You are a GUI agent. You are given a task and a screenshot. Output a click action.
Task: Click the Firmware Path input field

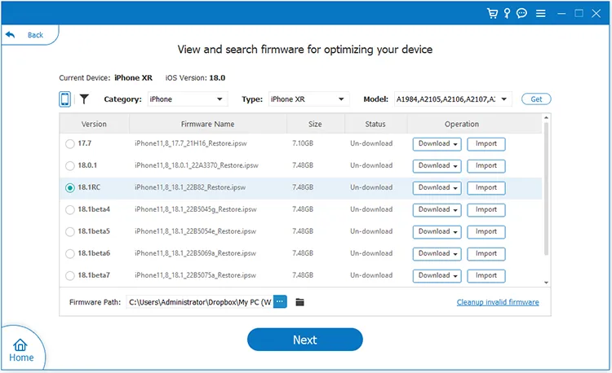[x=199, y=302]
